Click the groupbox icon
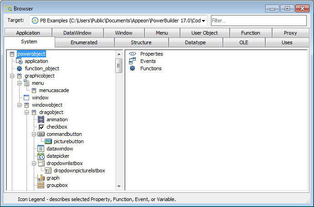 [x=41, y=185]
